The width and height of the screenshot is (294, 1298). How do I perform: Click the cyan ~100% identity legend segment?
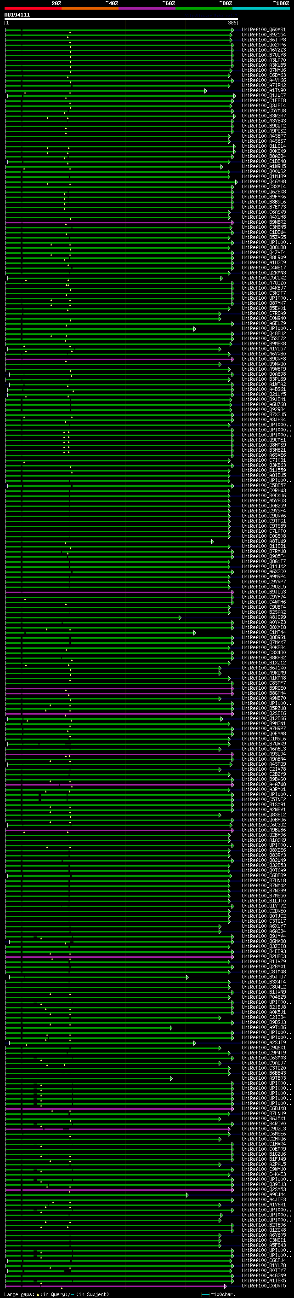click(x=261, y=8)
